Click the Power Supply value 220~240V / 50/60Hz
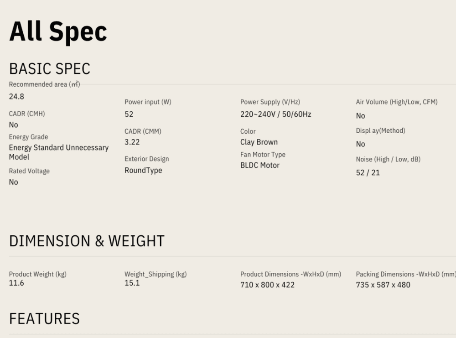Image resolution: width=456 pixels, height=338 pixels. click(275, 114)
